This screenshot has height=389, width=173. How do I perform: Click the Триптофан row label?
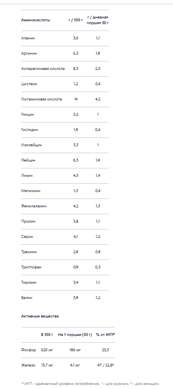tap(31, 267)
